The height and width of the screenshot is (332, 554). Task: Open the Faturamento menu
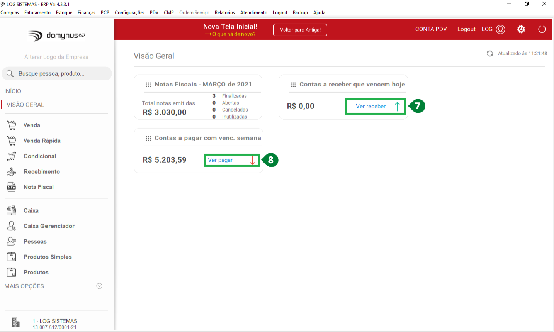tap(37, 12)
